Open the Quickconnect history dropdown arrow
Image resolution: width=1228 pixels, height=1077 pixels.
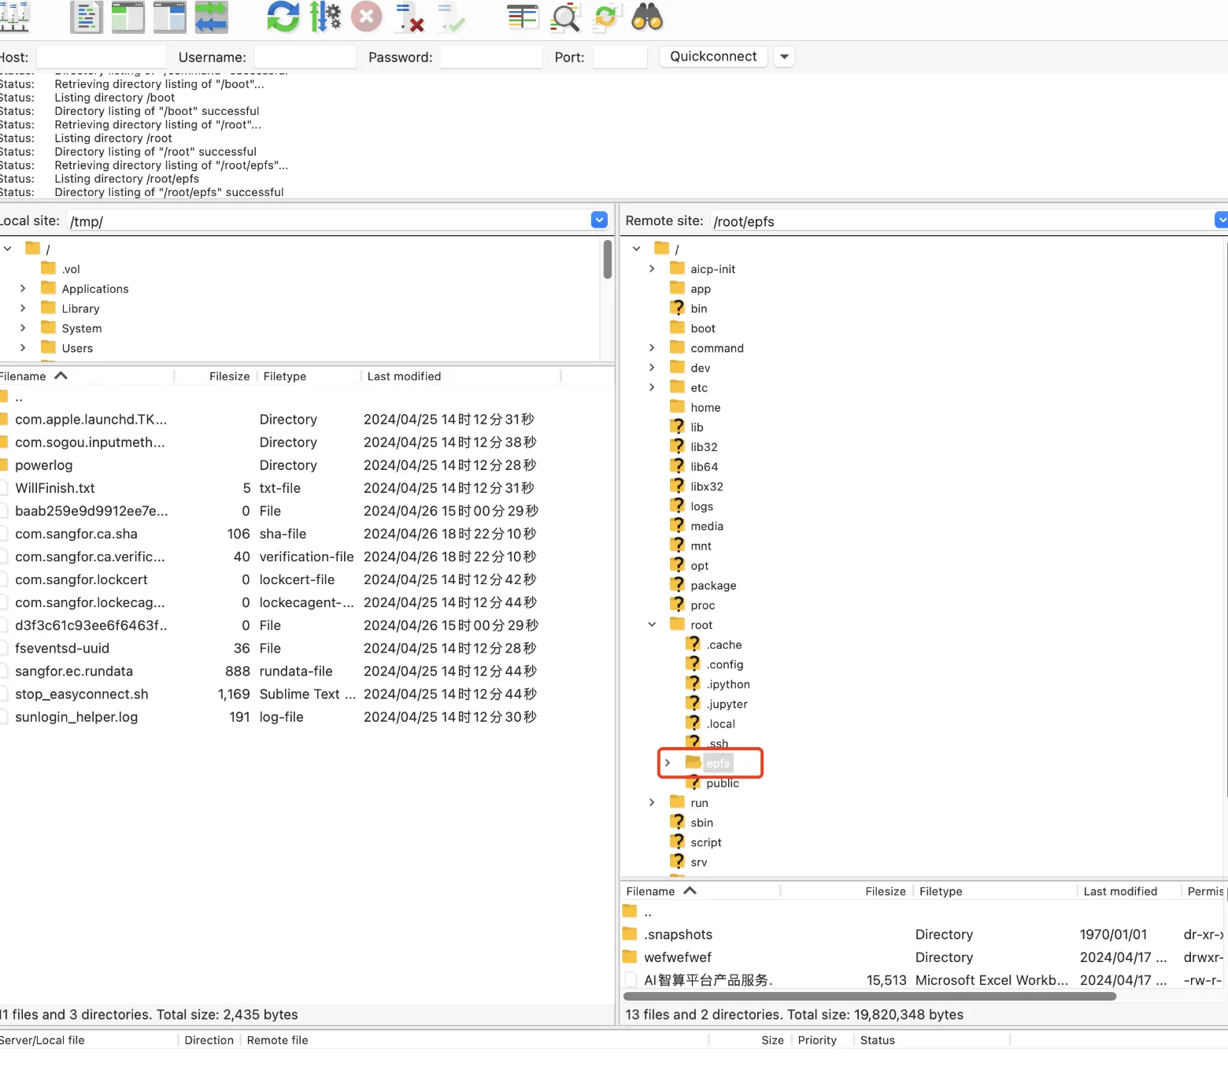click(x=784, y=57)
